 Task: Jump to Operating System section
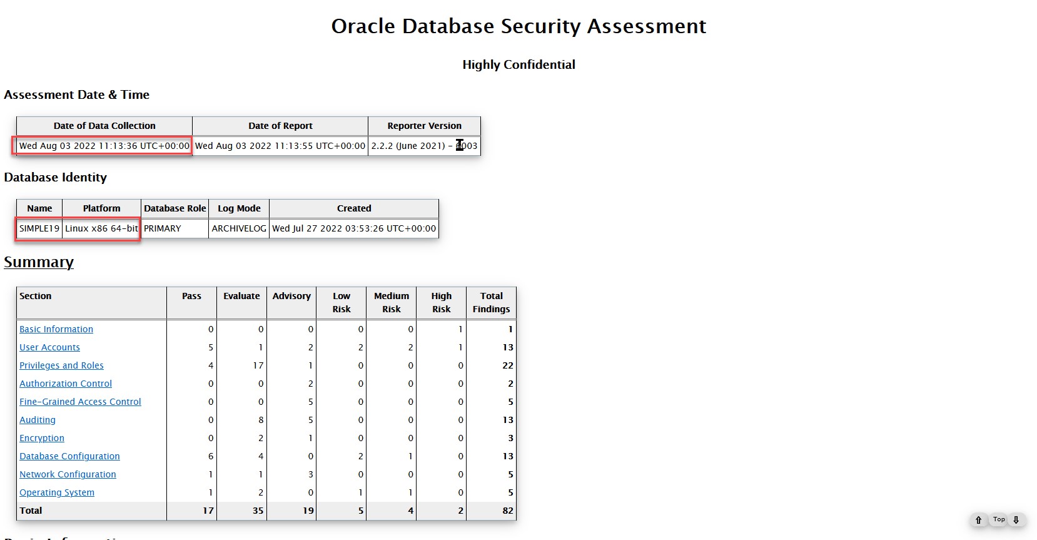[57, 492]
